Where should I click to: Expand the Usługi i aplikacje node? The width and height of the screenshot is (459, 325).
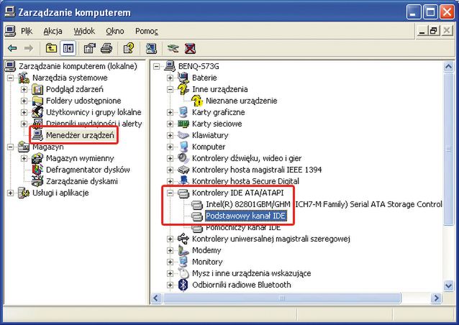11,193
